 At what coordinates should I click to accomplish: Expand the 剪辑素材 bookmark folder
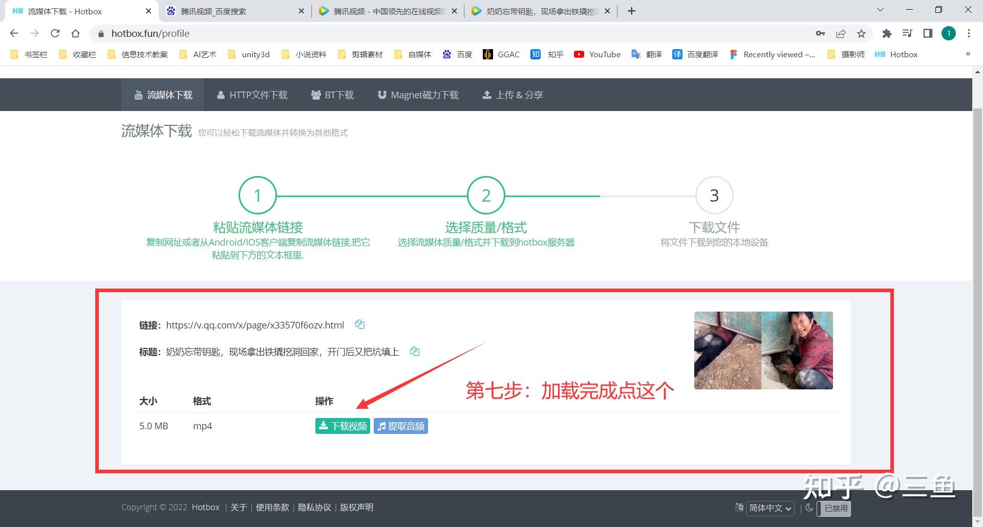point(360,55)
